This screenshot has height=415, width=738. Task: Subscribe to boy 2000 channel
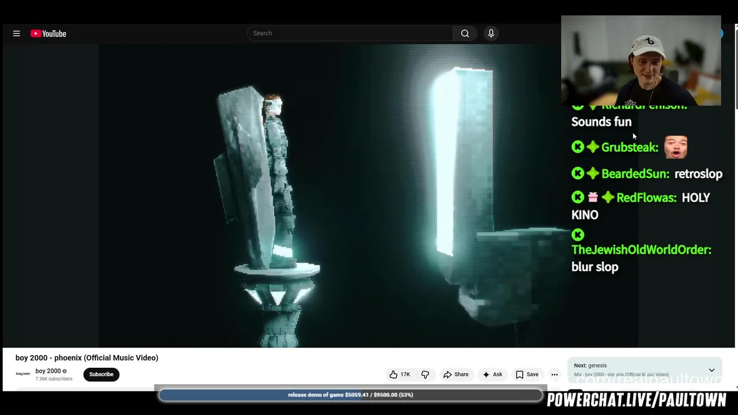click(101, 374)
